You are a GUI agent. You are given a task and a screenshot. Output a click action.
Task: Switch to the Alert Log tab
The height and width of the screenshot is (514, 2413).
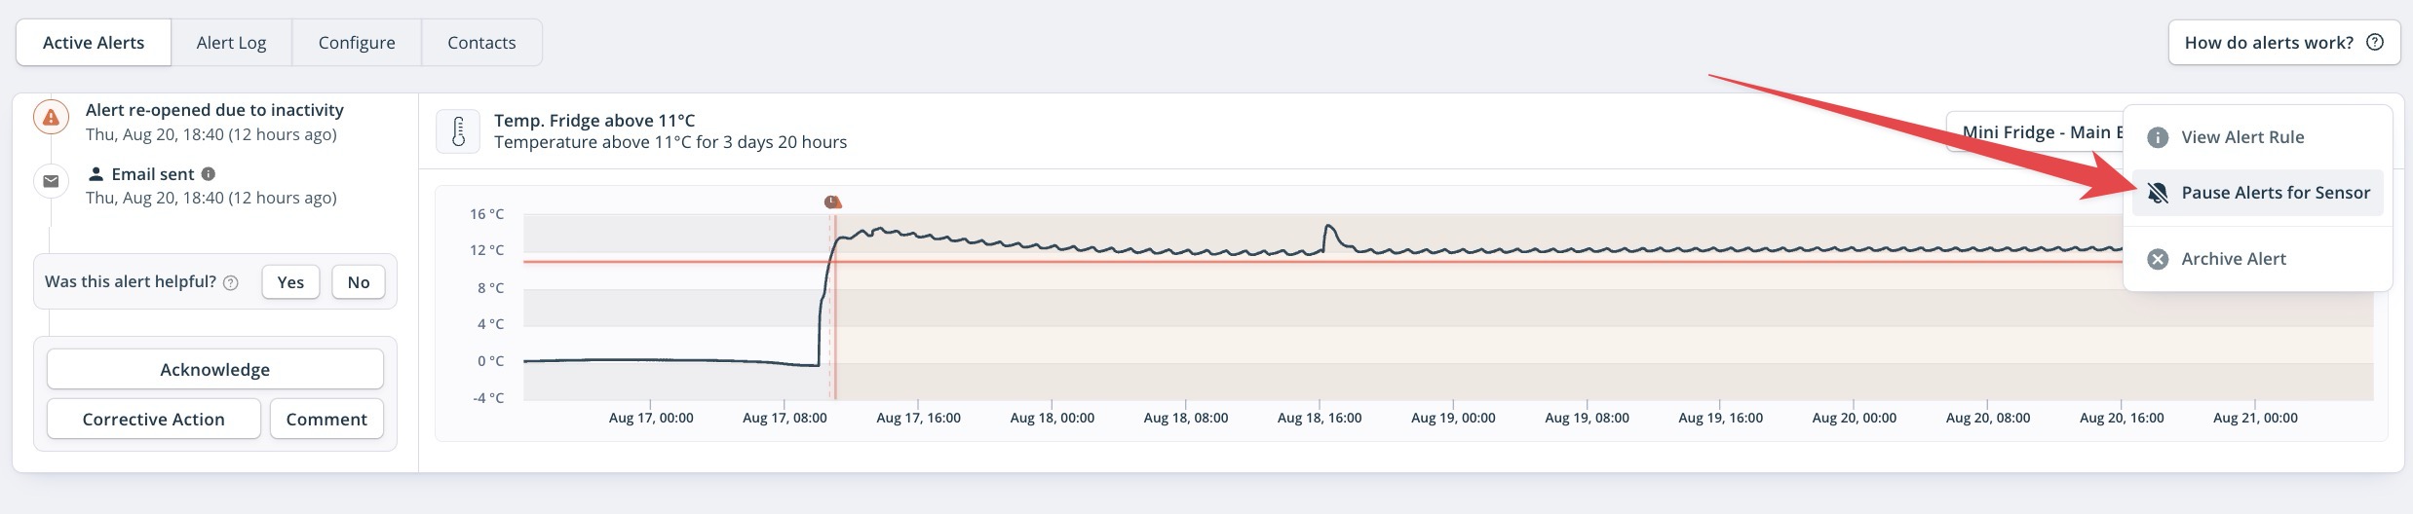coord(231,43)
